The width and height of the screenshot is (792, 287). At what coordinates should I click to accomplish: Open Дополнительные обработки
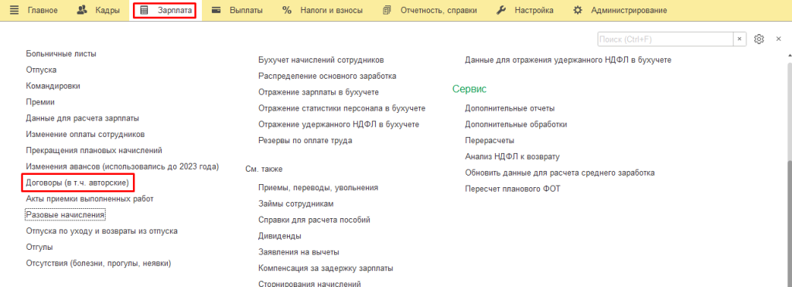tap(516, 125)
